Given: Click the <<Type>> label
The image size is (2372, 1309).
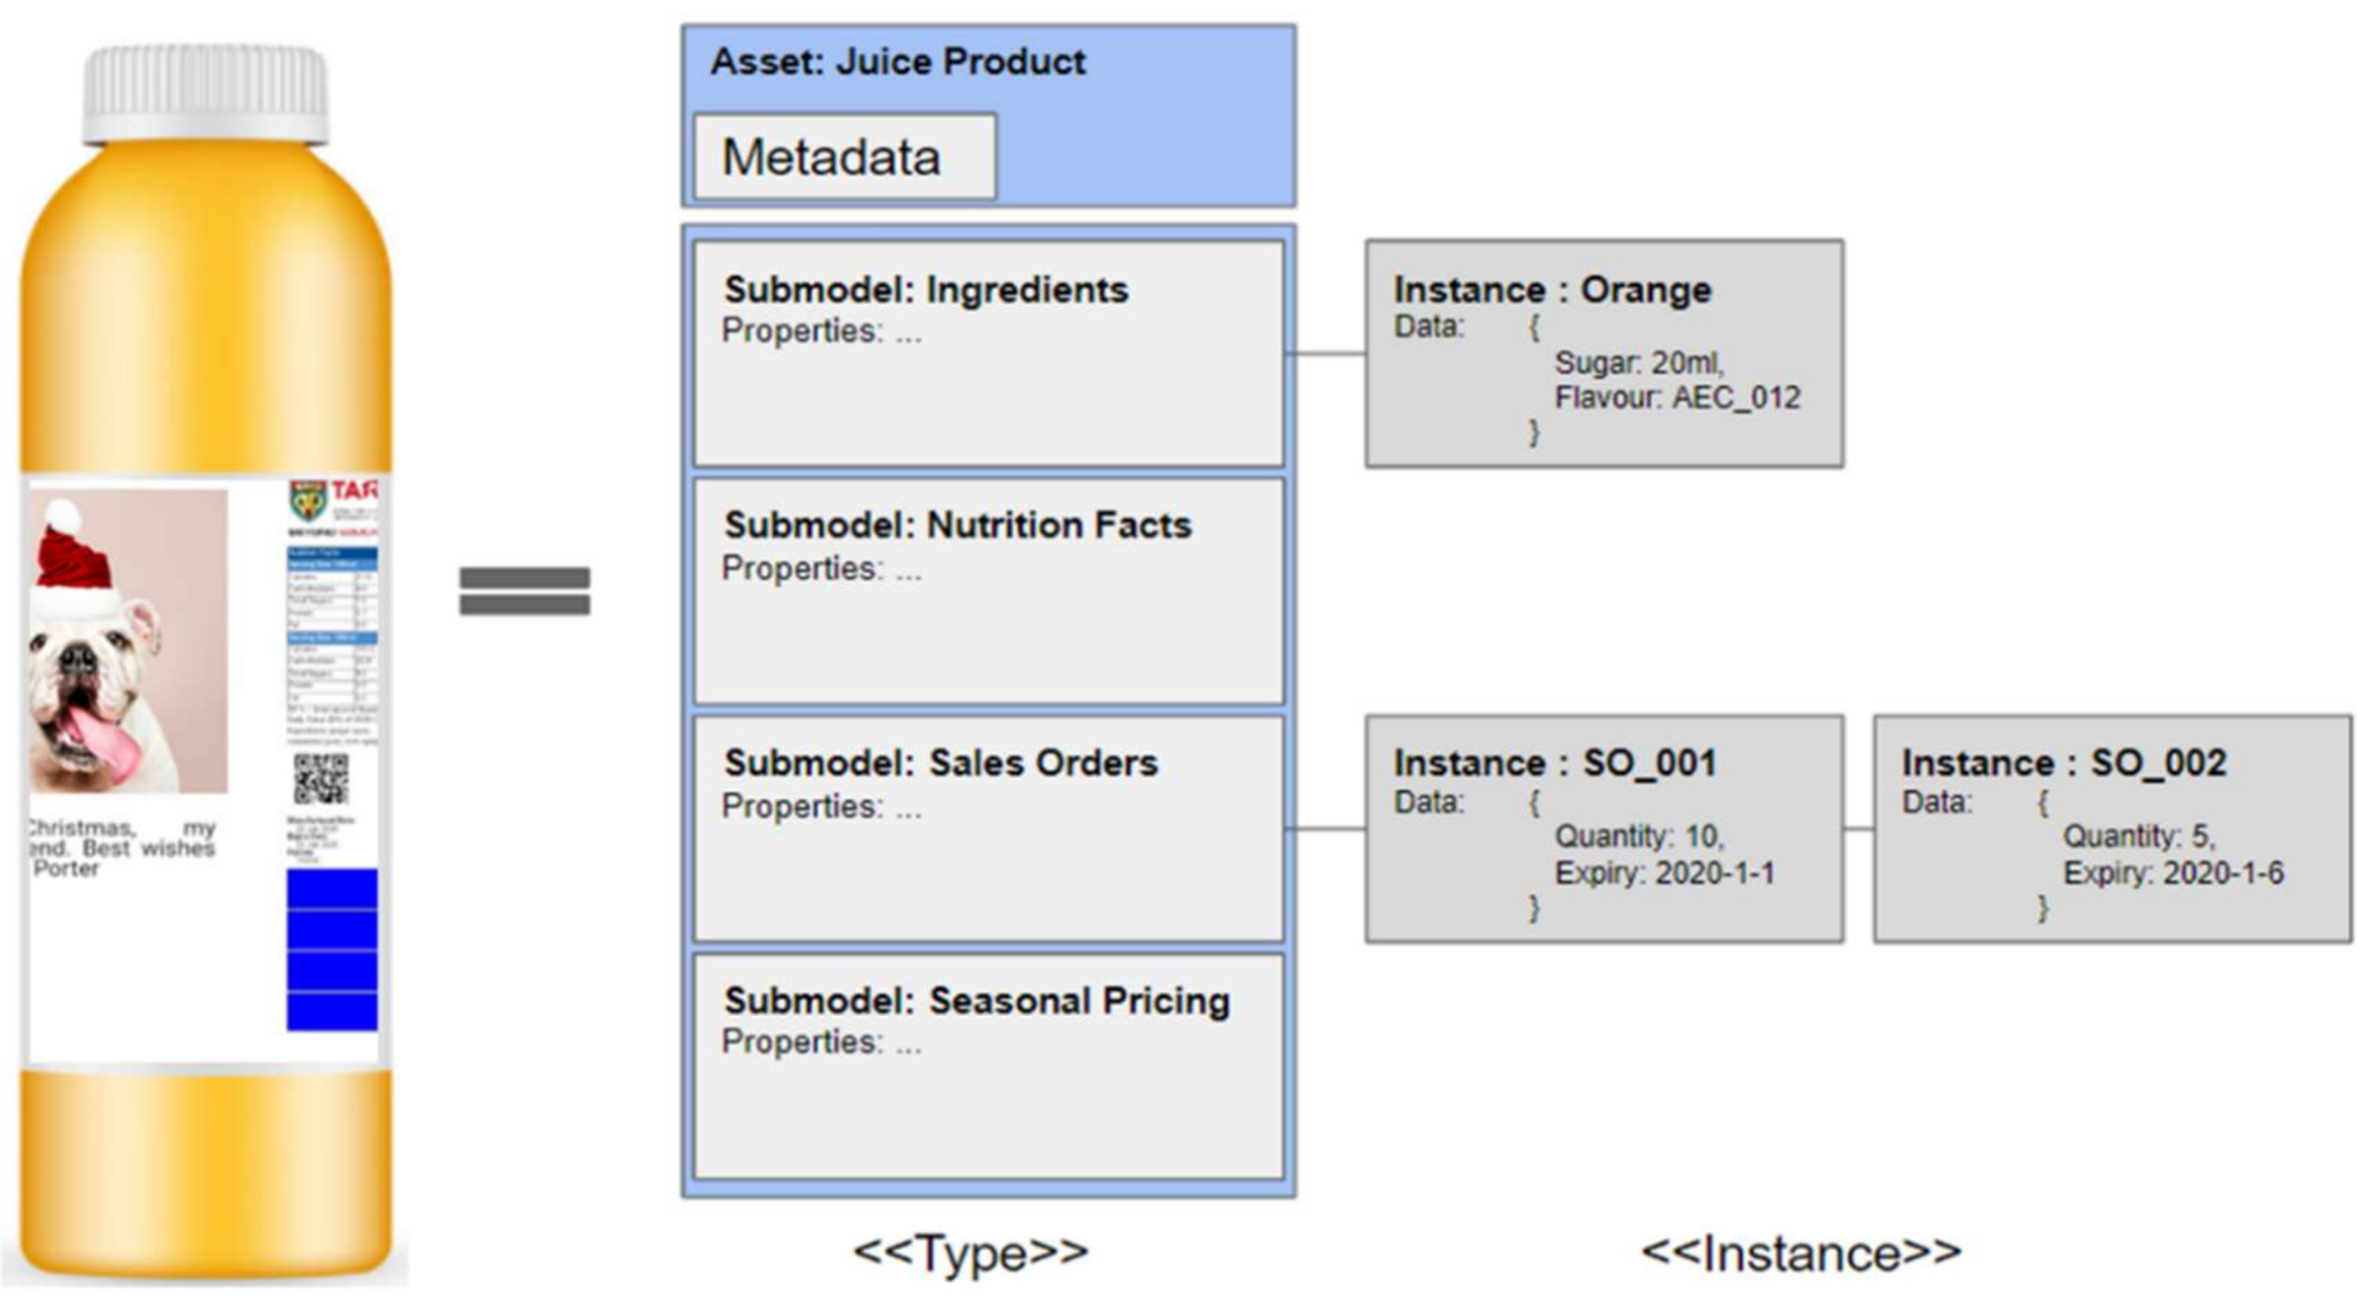Looking at the screenshot, I should pyautogui.click(x=971, y=1253).
